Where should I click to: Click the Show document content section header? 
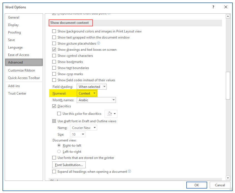70,23
